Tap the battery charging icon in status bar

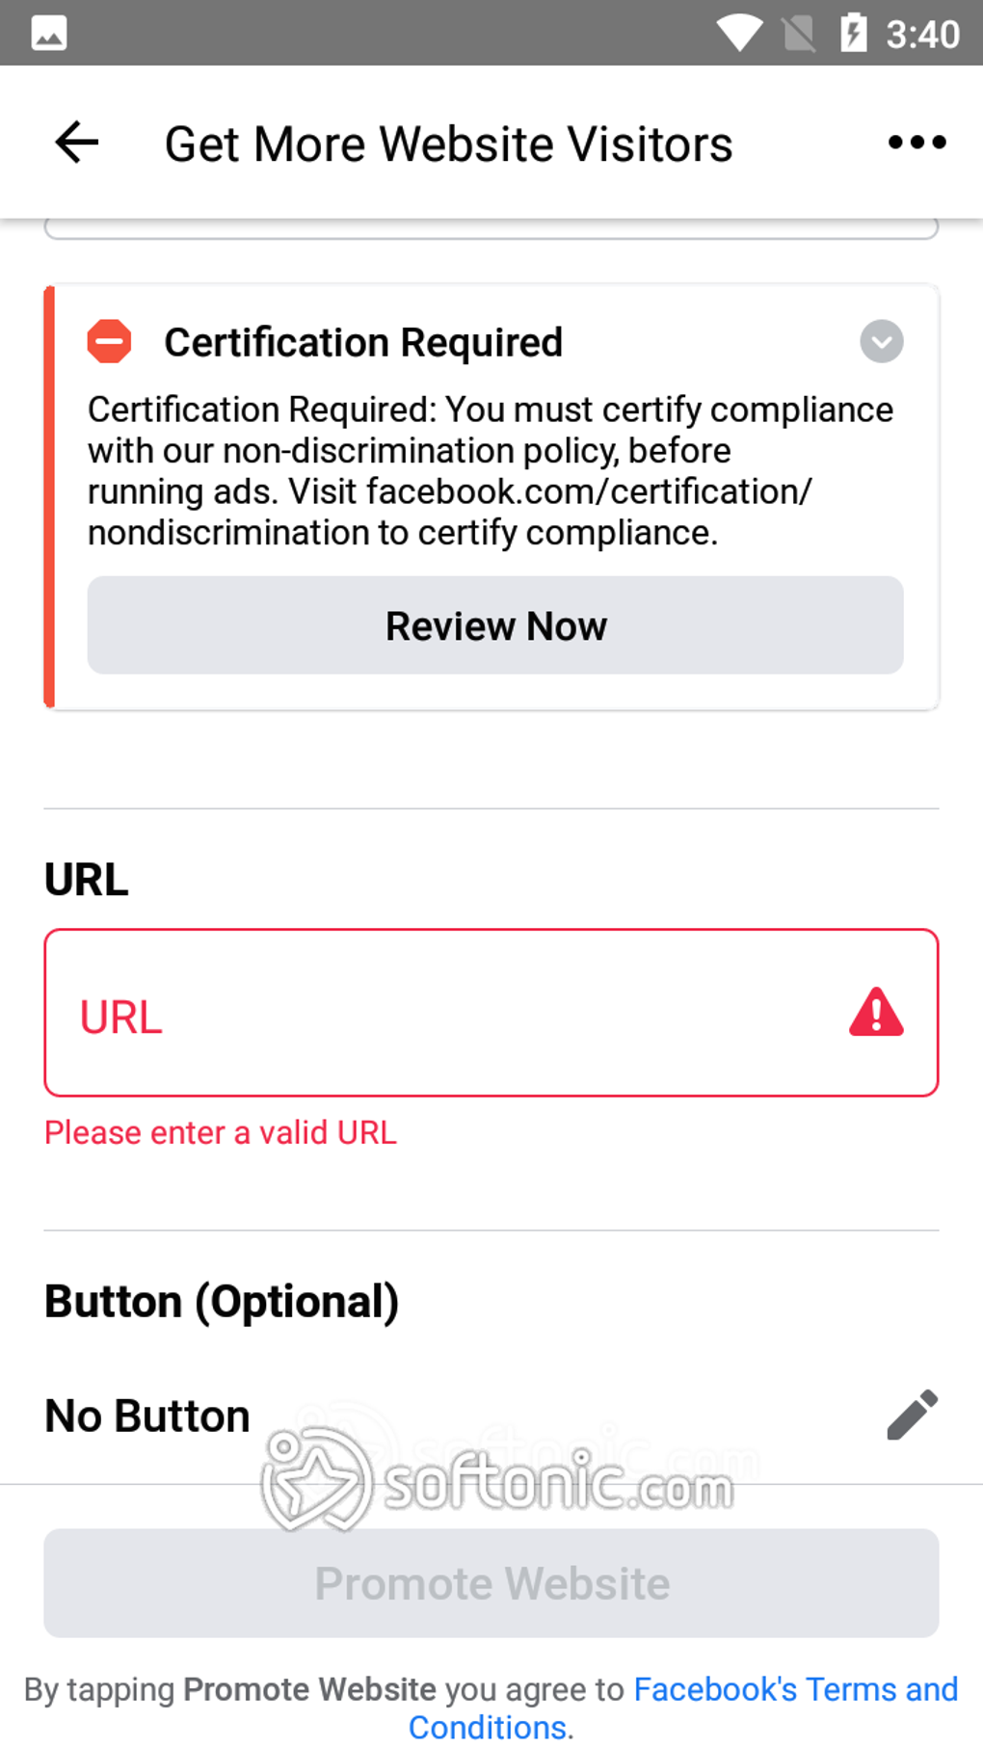(x=853, y=33)
